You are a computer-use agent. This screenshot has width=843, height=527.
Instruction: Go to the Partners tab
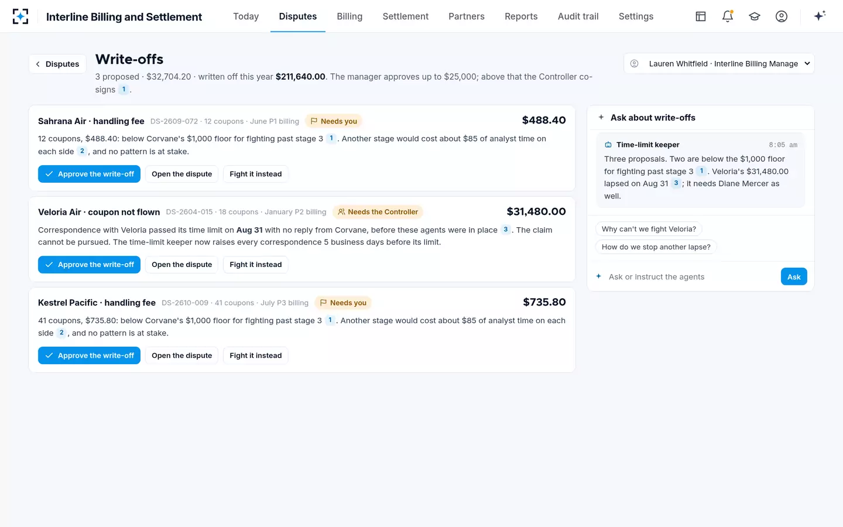pyautogui.click(x=467, y=16)
